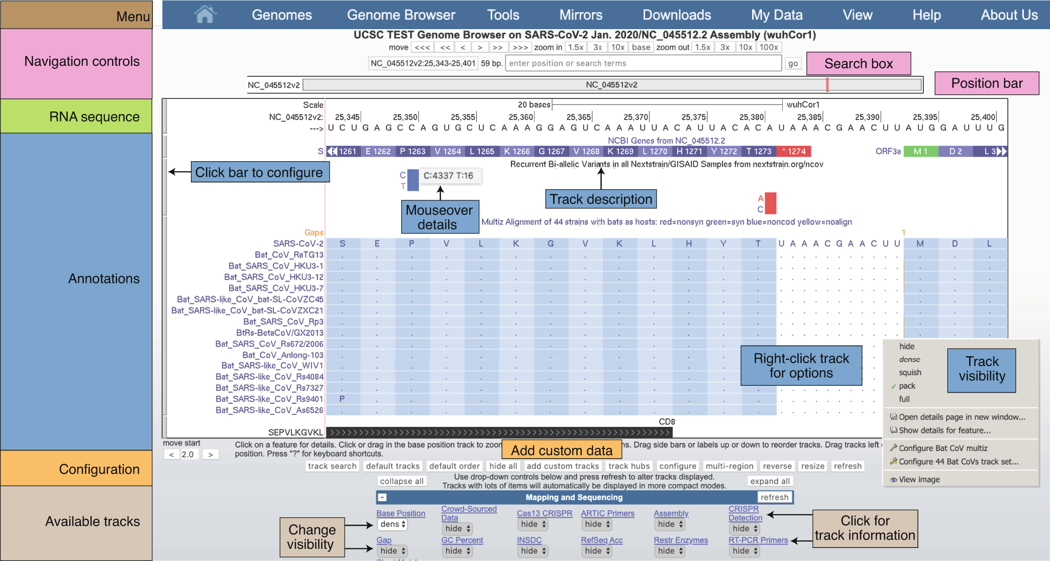Click the red marker on the position bar
Image resolution: width=1050 pixels, height=561 pixels.
point(828,84)
